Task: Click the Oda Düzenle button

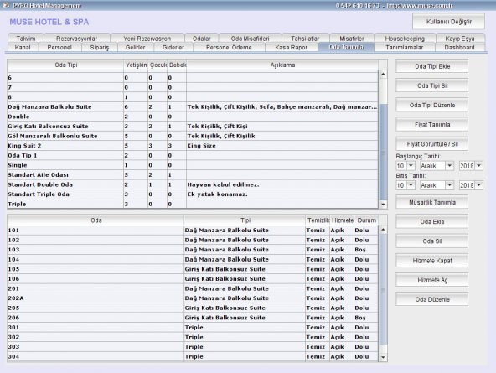Action: 432,299
